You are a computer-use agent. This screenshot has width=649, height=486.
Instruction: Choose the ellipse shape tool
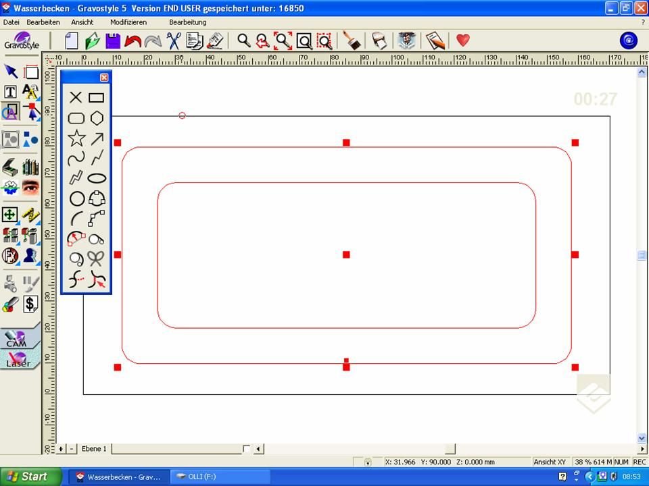click(97, 178)
